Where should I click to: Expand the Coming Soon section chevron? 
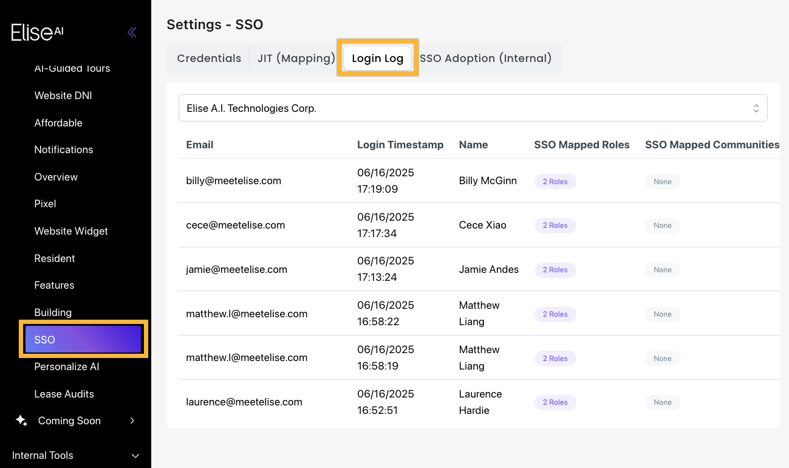click(132, 421)
